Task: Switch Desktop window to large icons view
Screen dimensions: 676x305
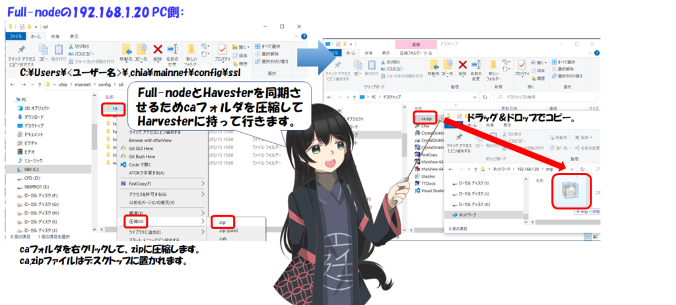Action: pyautogui.click(x=596, y=236)
